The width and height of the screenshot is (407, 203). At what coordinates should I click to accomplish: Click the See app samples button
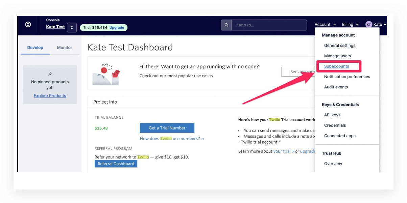(298, 72)
